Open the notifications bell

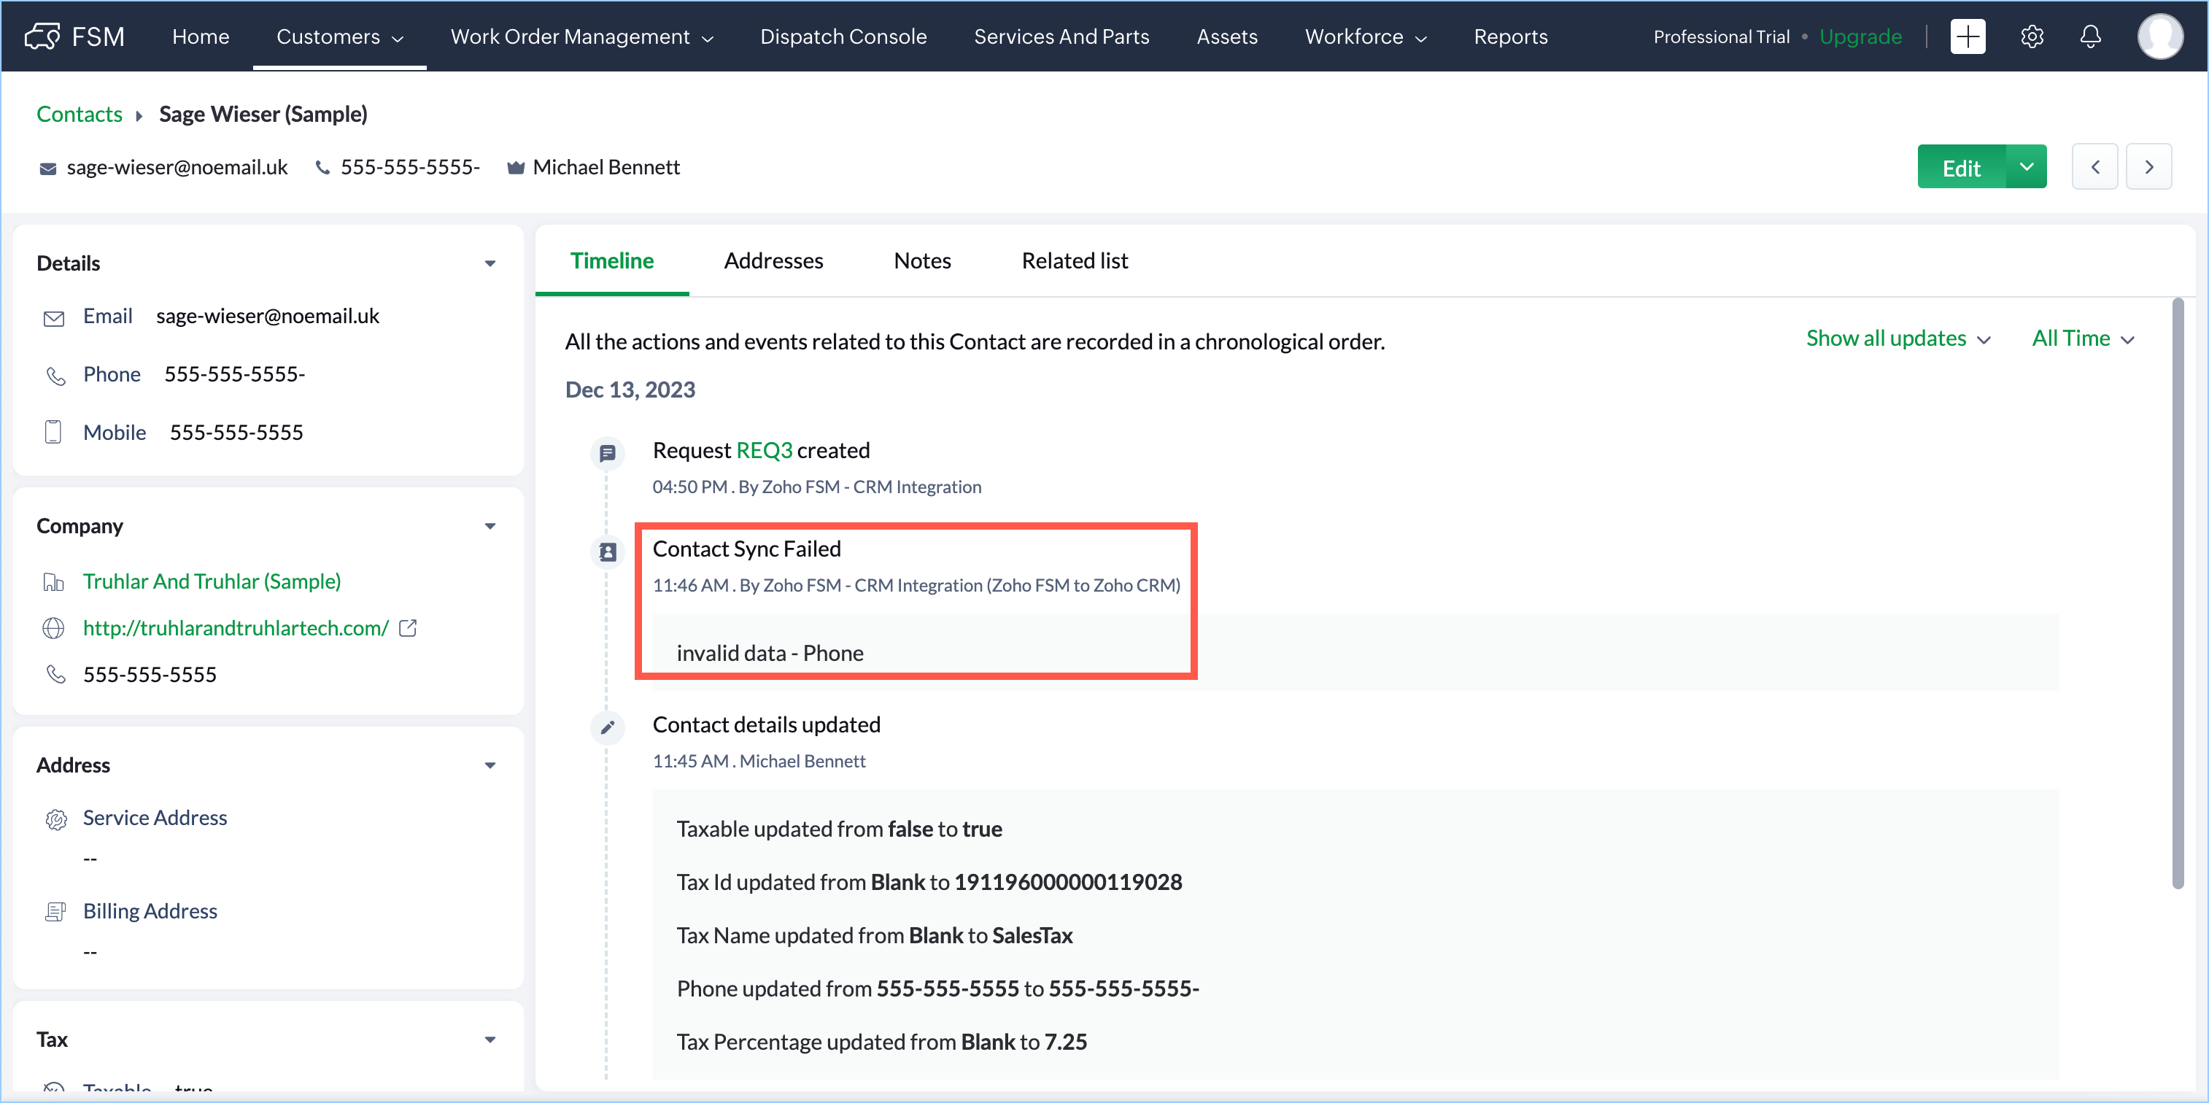click(2090, 37)
